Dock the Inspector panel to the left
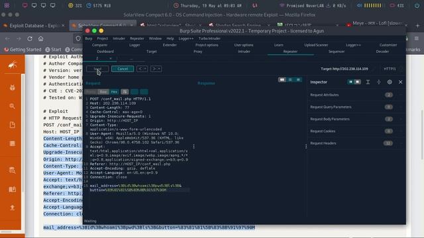Image resolution: width=424 pixels, height=238 pixels. click(x=350, y=82)
